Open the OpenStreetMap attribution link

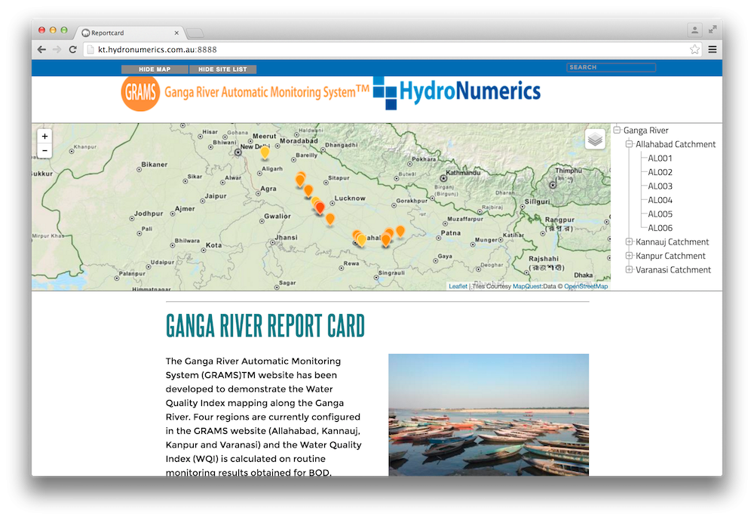[x=586, y=286]
